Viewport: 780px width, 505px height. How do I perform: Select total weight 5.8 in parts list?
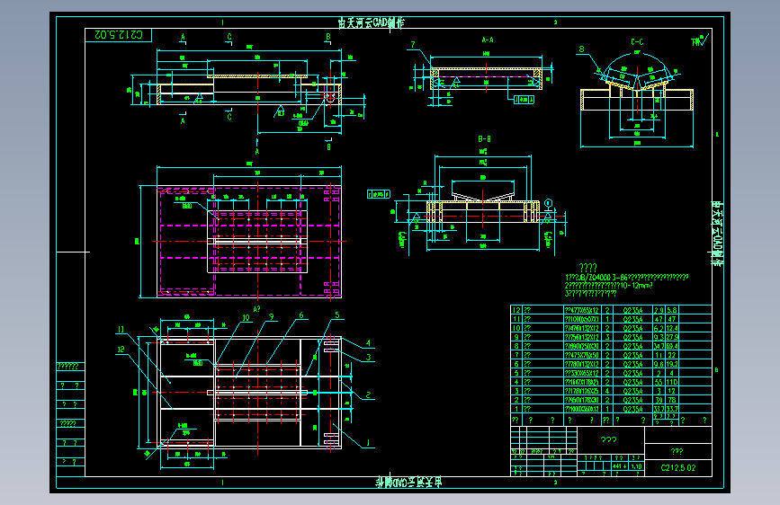[x=671, y=310]
